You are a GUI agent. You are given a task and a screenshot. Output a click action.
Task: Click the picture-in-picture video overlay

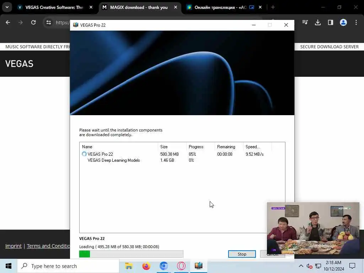pyautogui.click(x=313, y=228)
